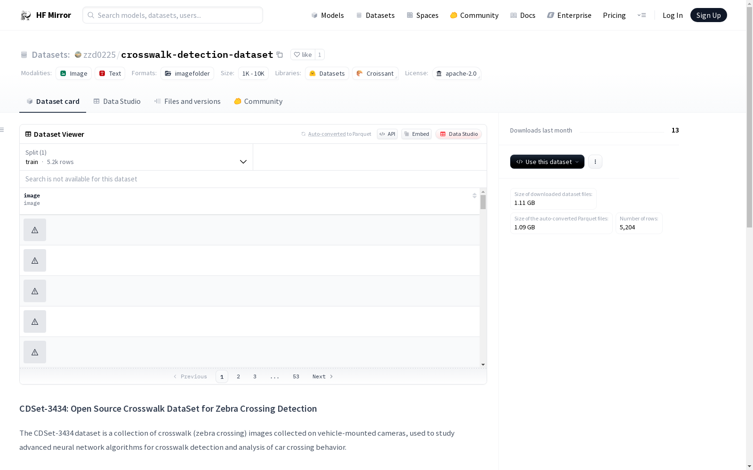
Task: Click the Embed button
Action: (417, 134)
